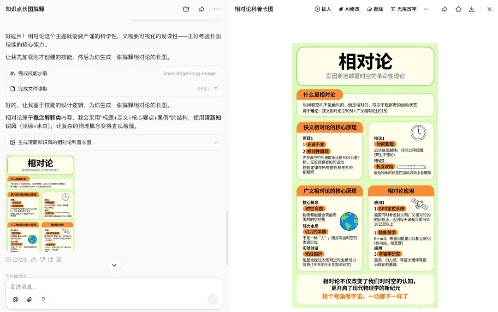Image resolution: width=498 pixels, height=312 pixels.
Task: Click the 插入 insert button
Action: tap(323, 9)
